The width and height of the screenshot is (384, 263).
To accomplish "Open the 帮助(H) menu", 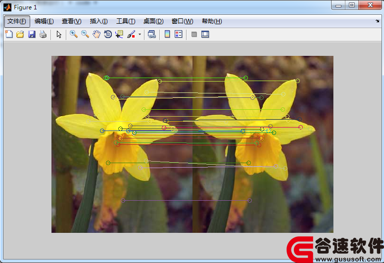I will tap(212, 21).
